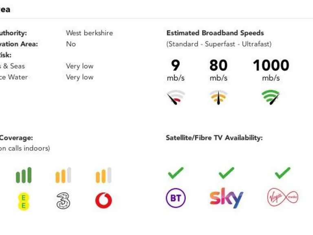Click the green checkmark above Virgin Media

[282, 173]
